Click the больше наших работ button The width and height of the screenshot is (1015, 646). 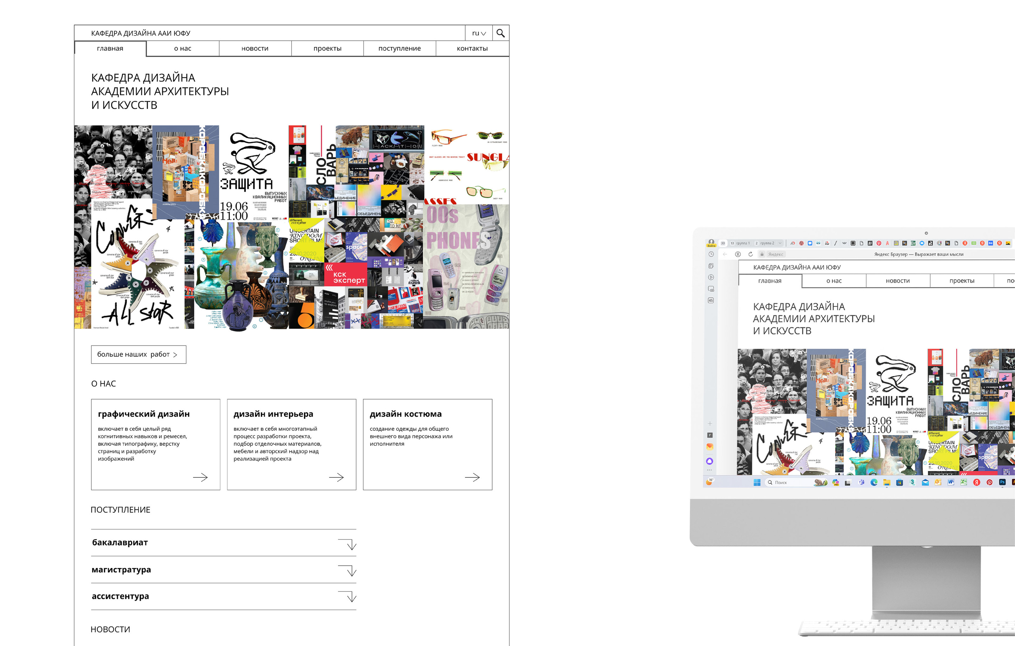138,355
